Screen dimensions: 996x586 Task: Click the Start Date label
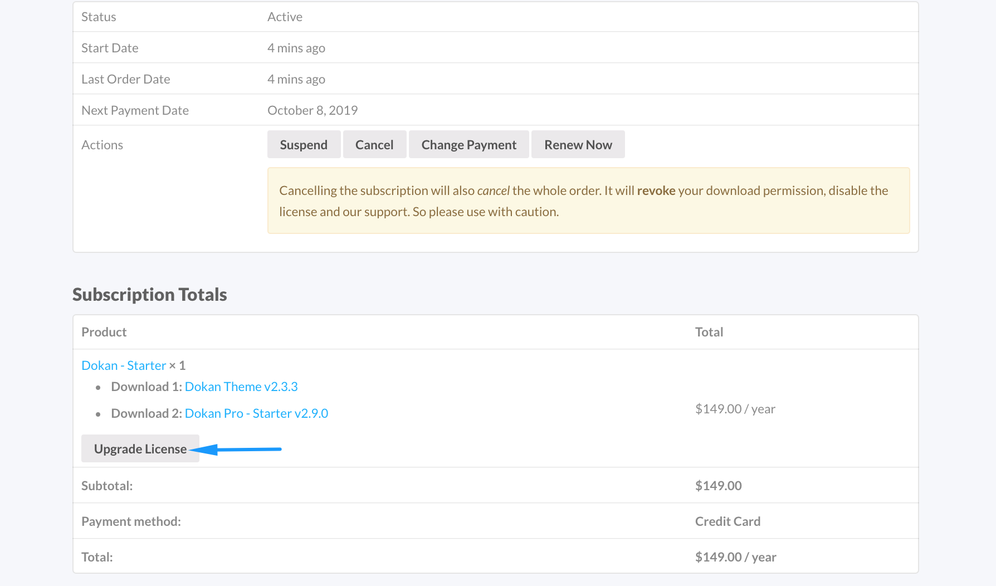click(110, 48)
